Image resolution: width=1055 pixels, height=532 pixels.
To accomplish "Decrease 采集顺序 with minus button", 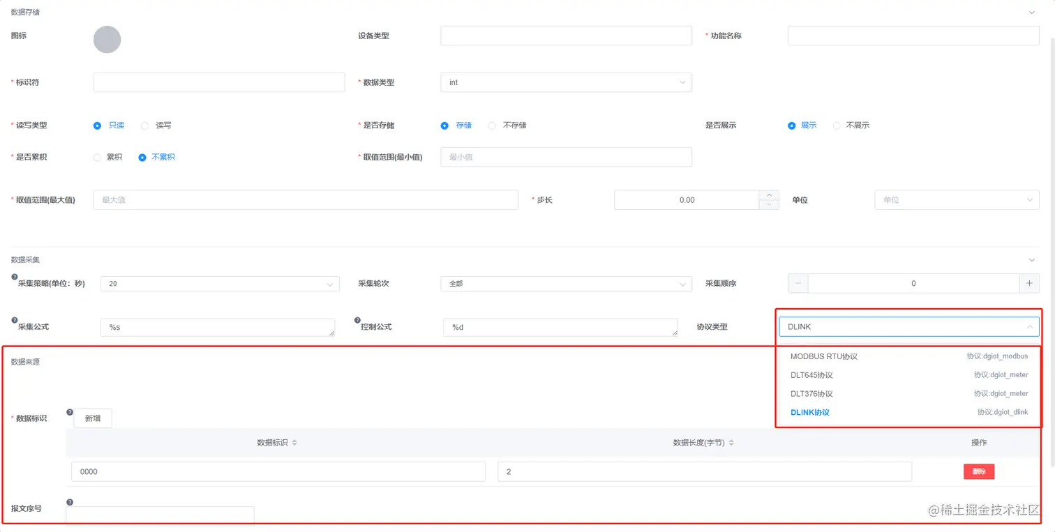I will pyautogui.click(x=798, y=283).
